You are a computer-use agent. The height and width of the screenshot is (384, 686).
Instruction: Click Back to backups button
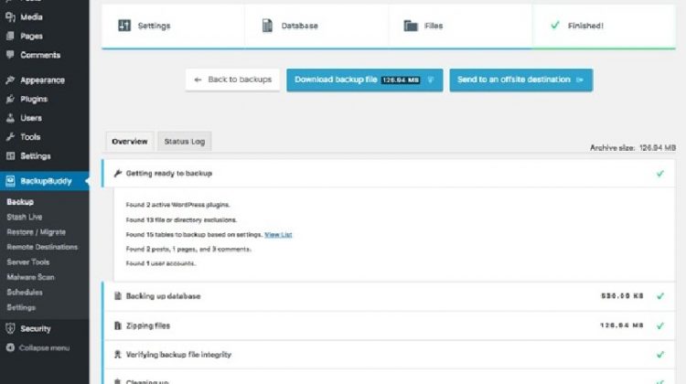point(232,80)
